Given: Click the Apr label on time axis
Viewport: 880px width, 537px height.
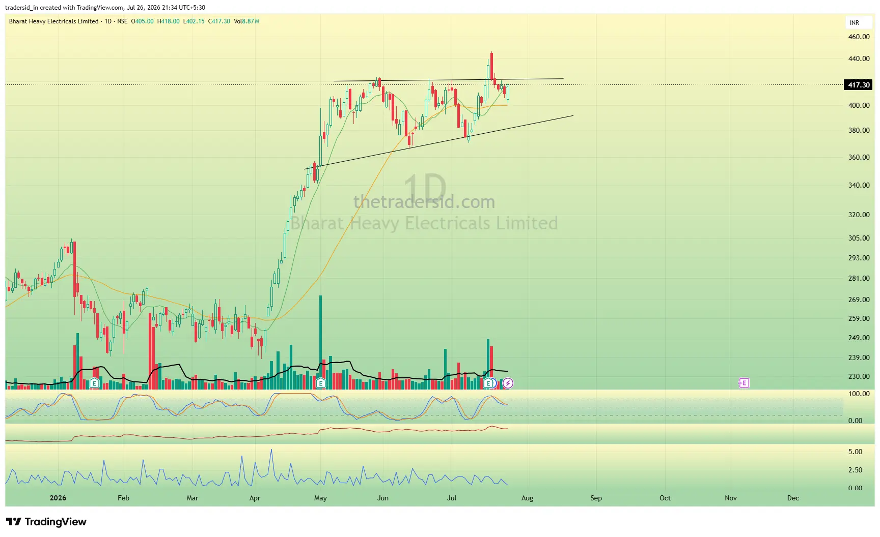Looking at the screenshot, I should click(x=255, y=498).
